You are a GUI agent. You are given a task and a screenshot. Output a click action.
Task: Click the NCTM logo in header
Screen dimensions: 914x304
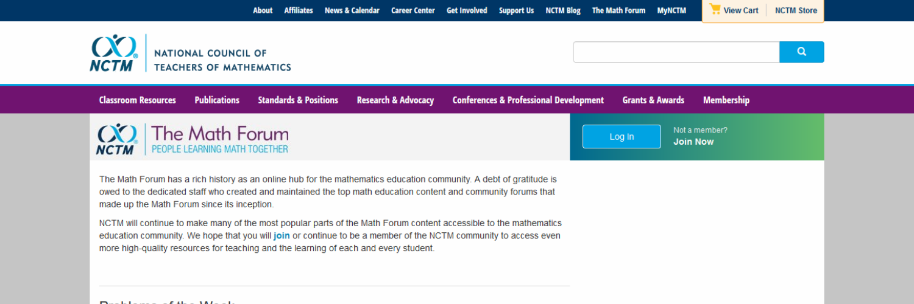[114, 53]
